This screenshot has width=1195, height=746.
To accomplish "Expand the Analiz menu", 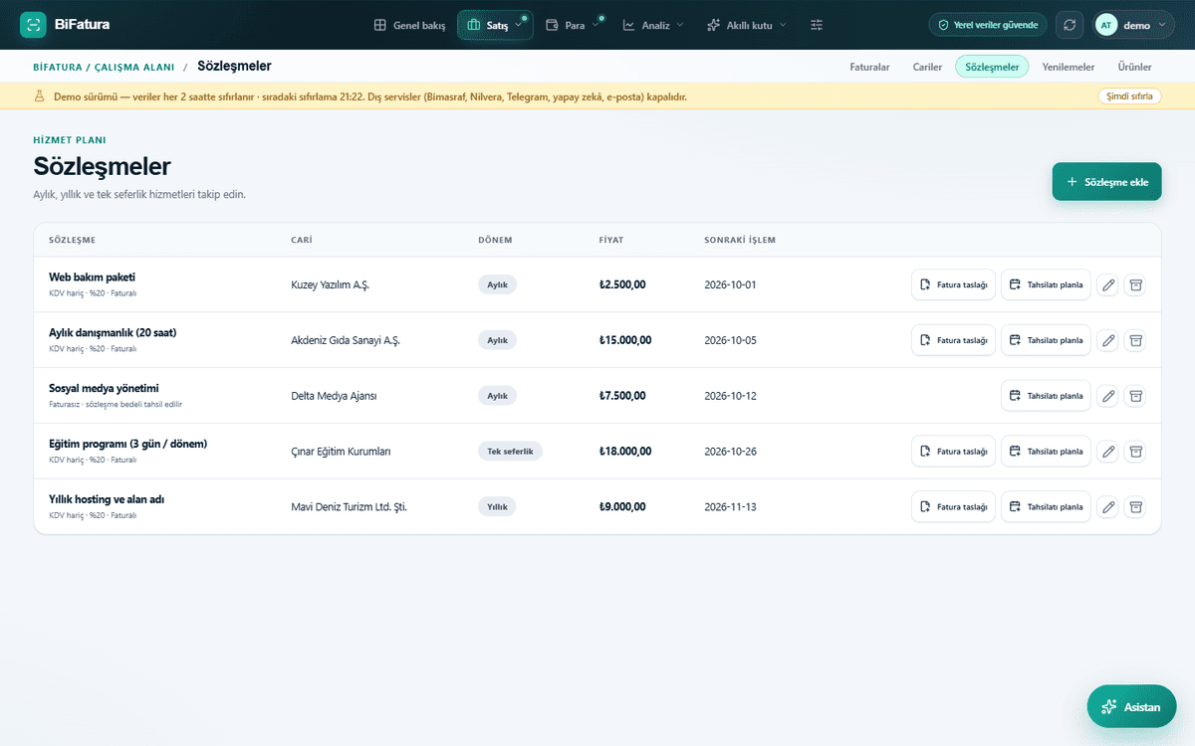I will click(x=653, y=25).
